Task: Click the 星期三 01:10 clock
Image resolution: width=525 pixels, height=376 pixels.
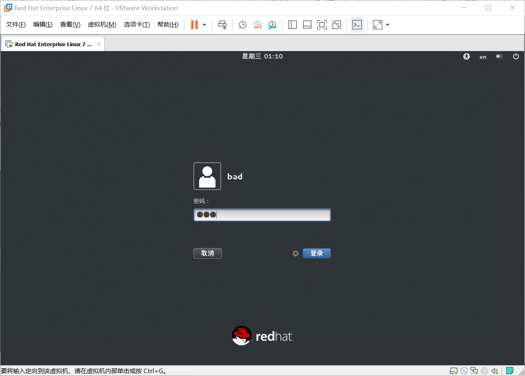Action: pos(262,56)
